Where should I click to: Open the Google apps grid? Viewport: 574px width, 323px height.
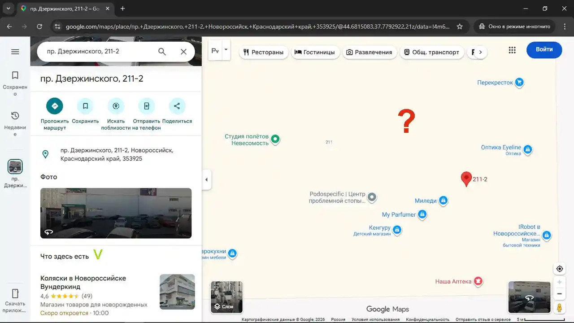tap(512, 50)
